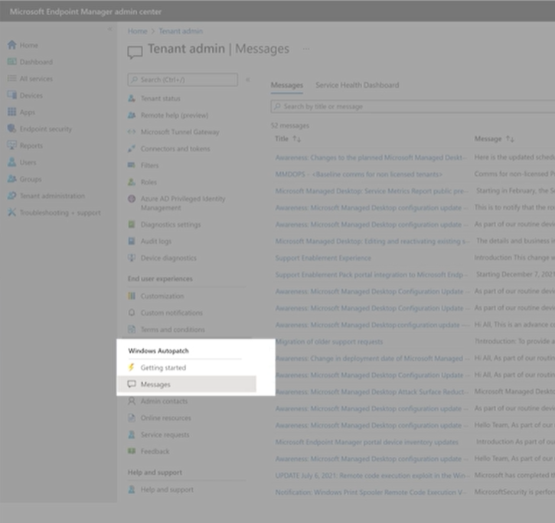Sort messages by the Title column arrows
555x523 pixels.
click(x=297, y=139)
